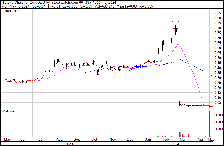This screenshot has height=146, width=224.
Task: Click the 0.15 price axis label
Action: click(218, 93)
